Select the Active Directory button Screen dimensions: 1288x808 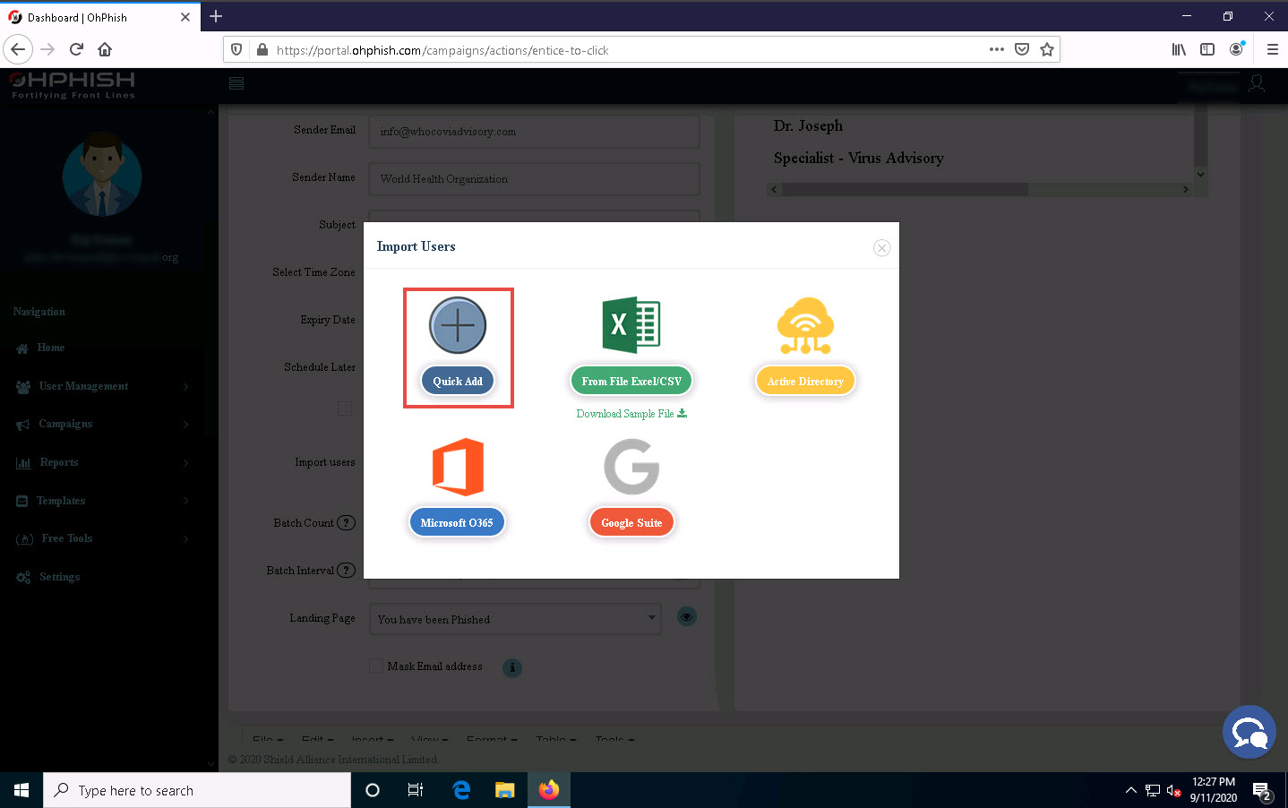click(x=805, y=381)
